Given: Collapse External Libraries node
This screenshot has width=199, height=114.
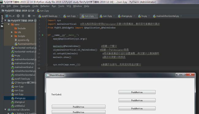Looking at the screenshot, I should 5,109.
